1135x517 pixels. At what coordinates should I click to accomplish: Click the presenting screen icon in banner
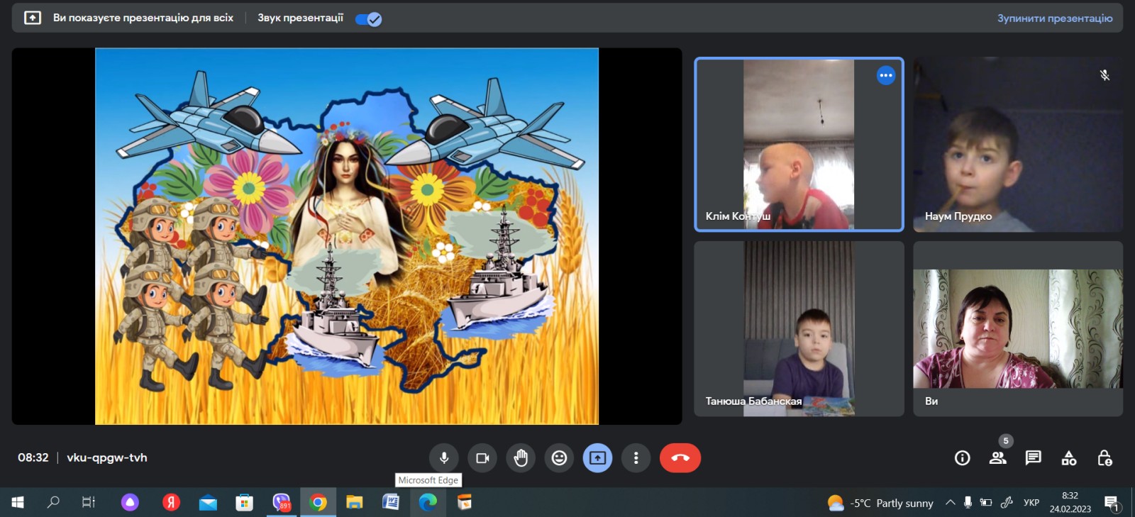click(33, 18)
